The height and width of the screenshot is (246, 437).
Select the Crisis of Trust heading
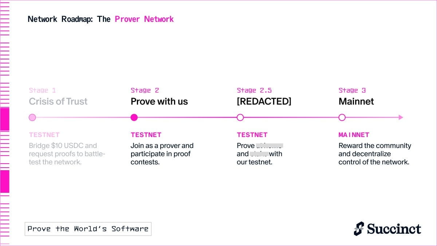pyautogui.click(x=58, y=101)
